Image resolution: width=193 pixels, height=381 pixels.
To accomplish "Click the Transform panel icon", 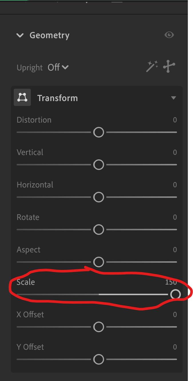I will [x=22, y=97].
